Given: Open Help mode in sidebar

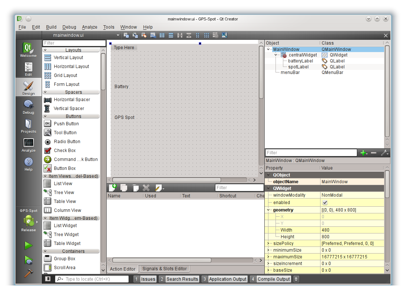Looking at the screenshot, I should [x=28, y=164].
